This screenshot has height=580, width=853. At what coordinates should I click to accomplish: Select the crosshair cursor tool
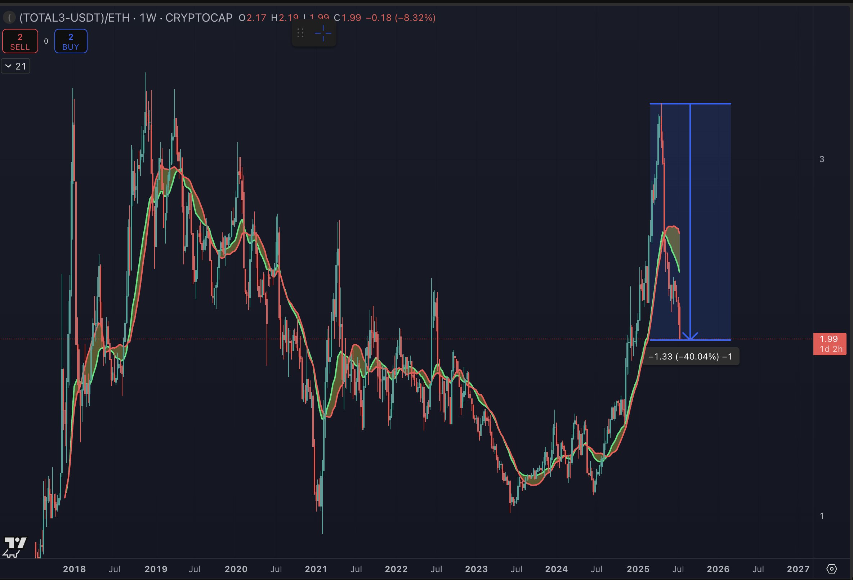coord(323,34)
